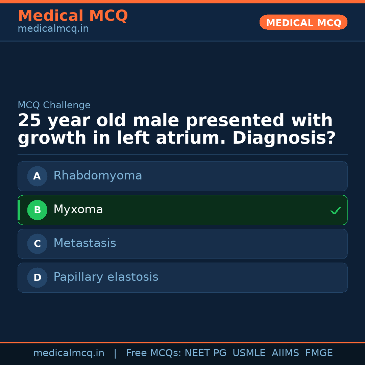365x365 pixels.
Task: Choose the Papillary elastosis answer text
Action: coord(106,277)
